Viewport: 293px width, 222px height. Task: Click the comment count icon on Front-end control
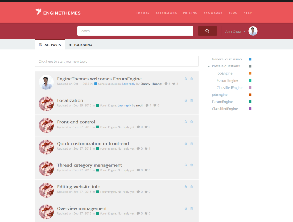[138, 127]
